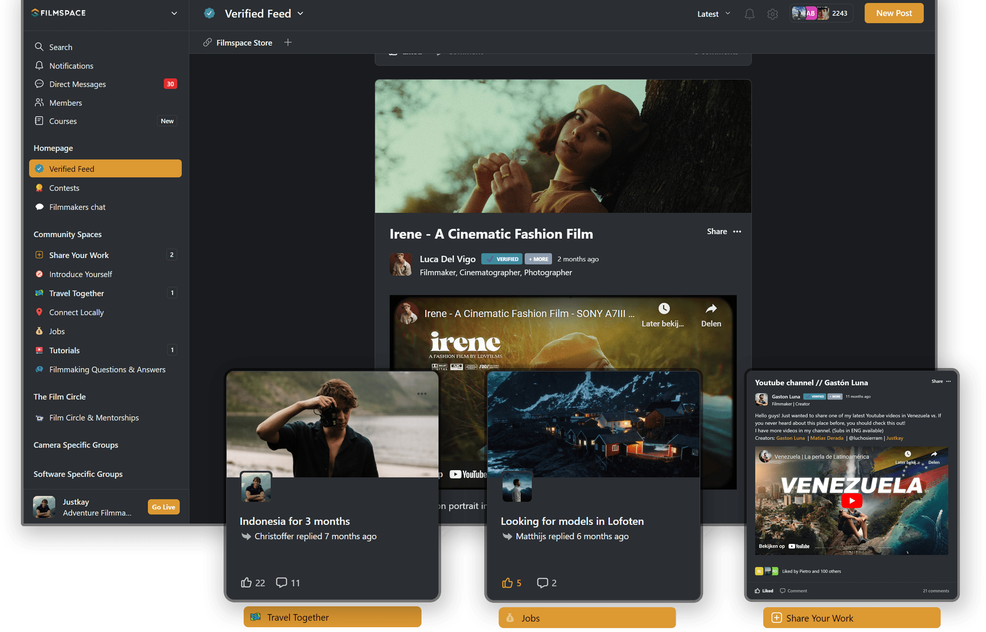Open Direct Messages
986x632 pixels.
(105, 84)
